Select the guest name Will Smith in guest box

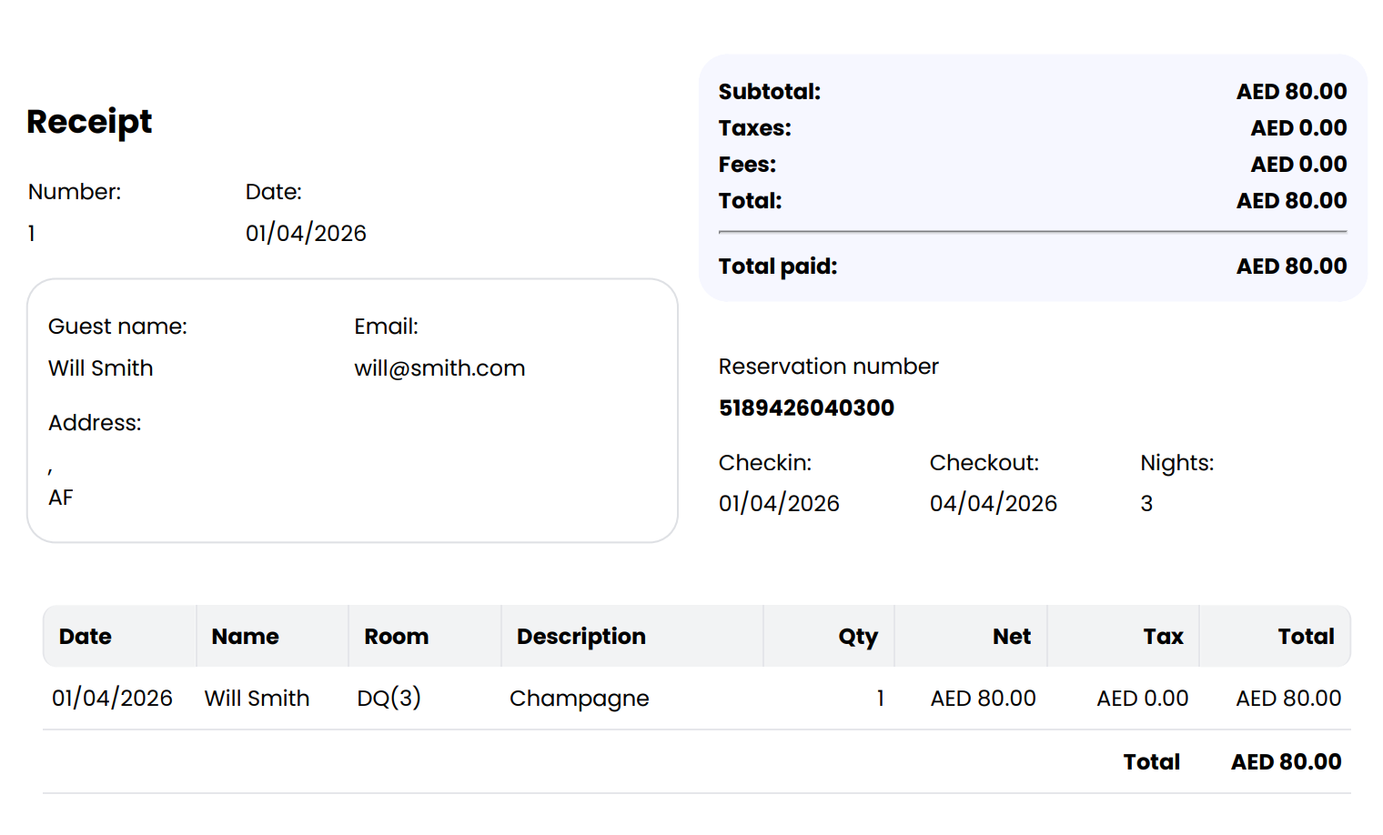pyautogui.click(x=101, y=368)
